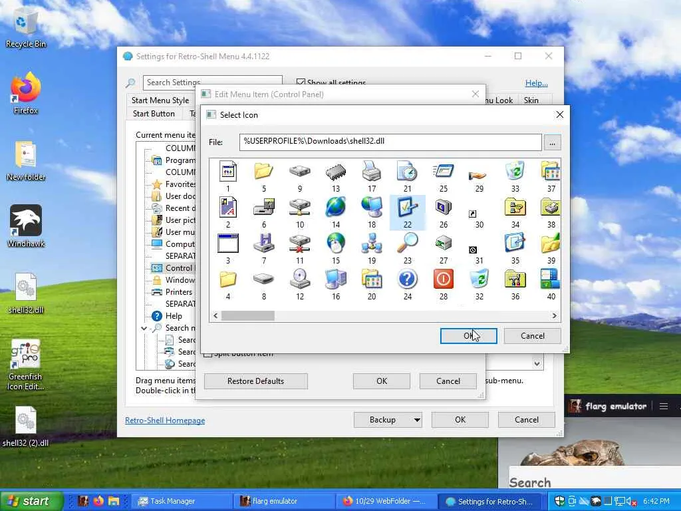Cancel the Select Icon dialog

coord(533,336)
